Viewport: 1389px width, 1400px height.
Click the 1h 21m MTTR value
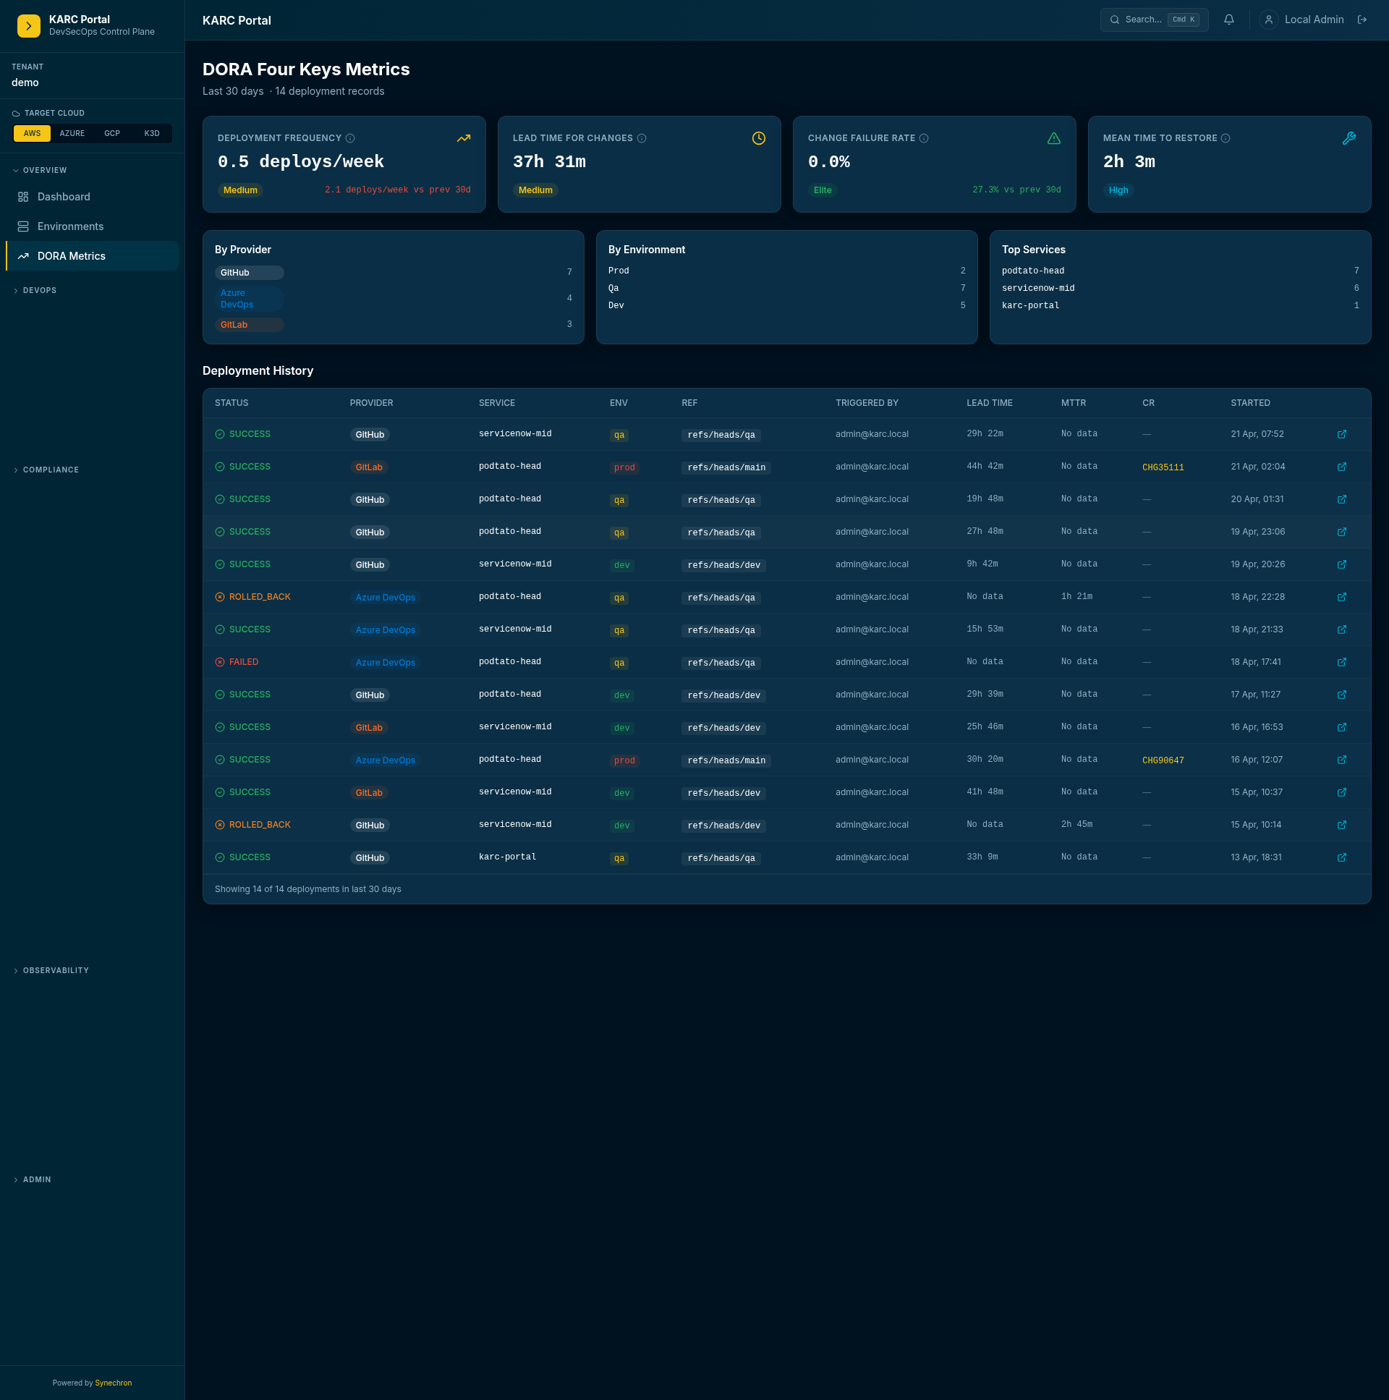[x=1076, y=597]
